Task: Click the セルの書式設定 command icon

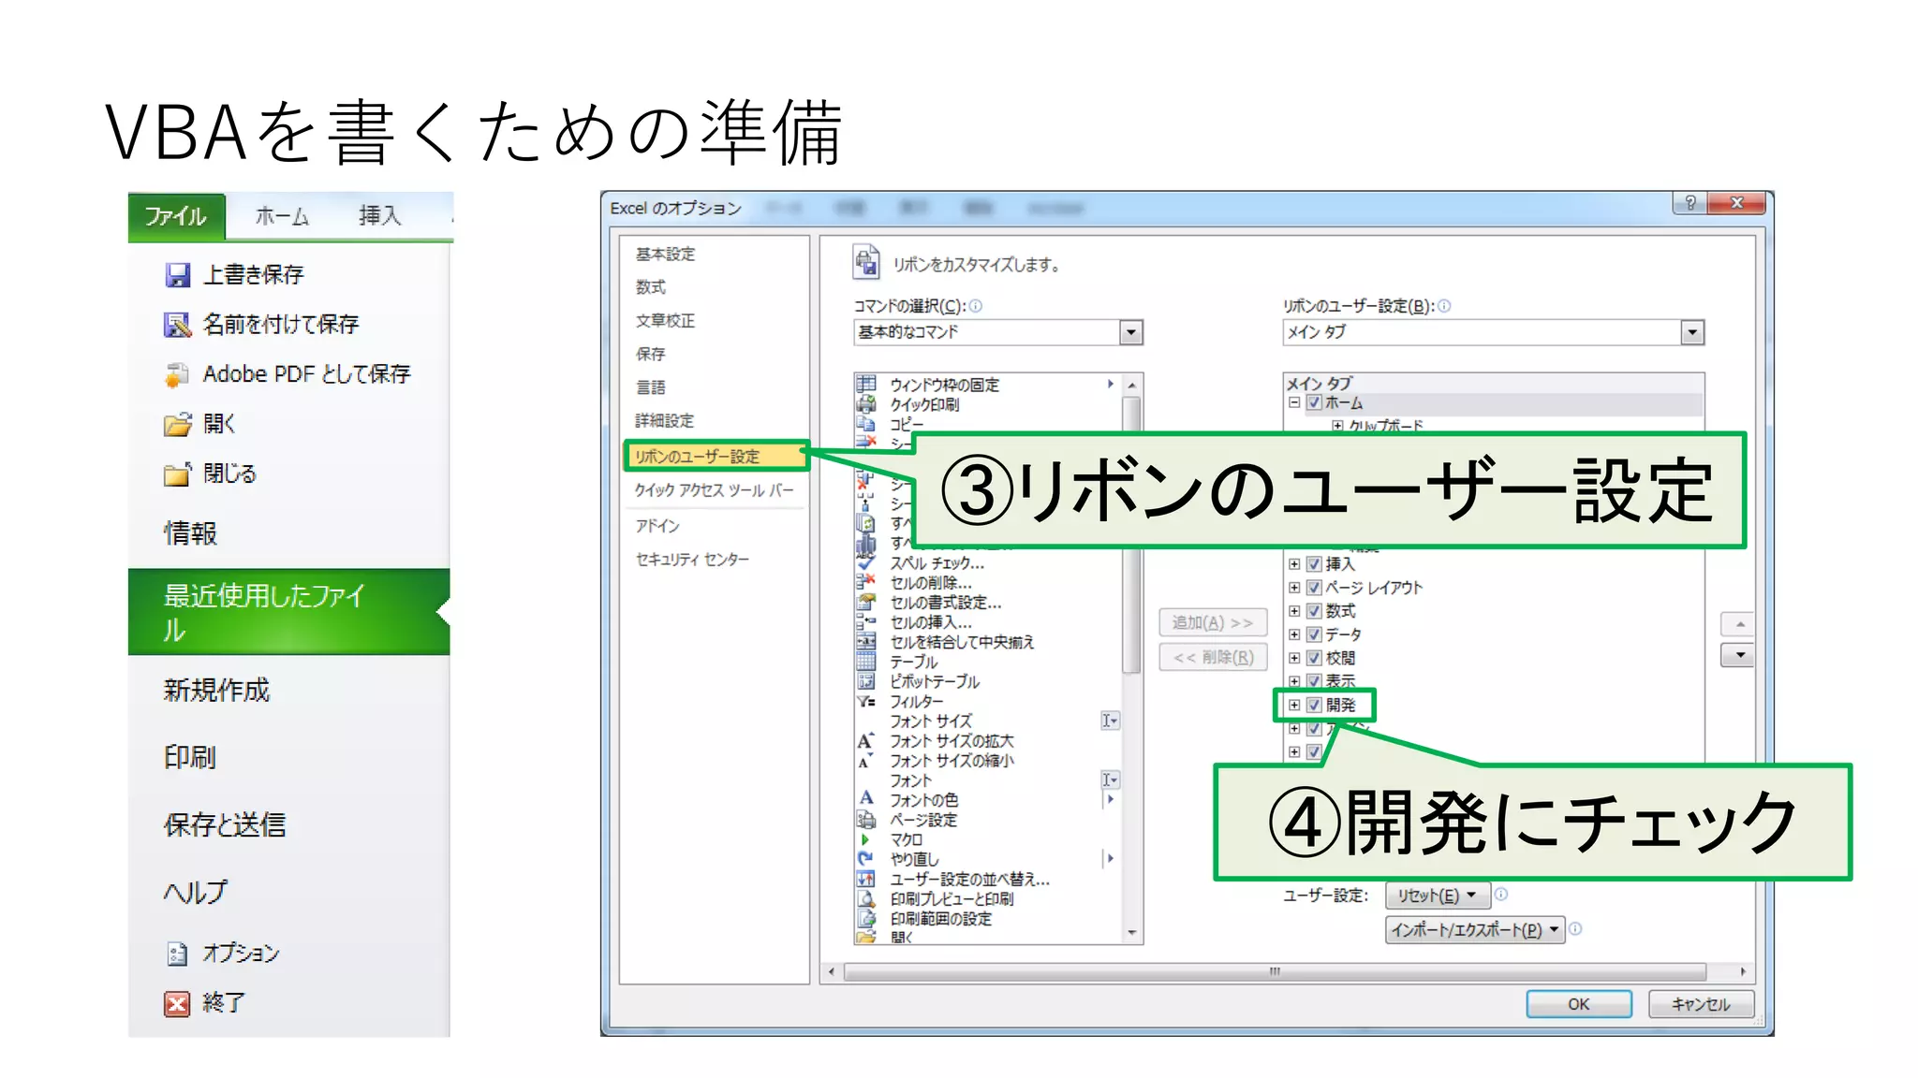Action: click(866, 602)
